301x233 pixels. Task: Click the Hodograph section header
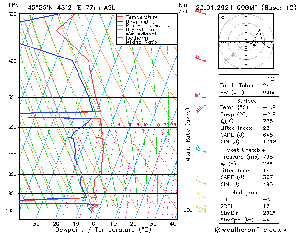[x=246, y=192]
